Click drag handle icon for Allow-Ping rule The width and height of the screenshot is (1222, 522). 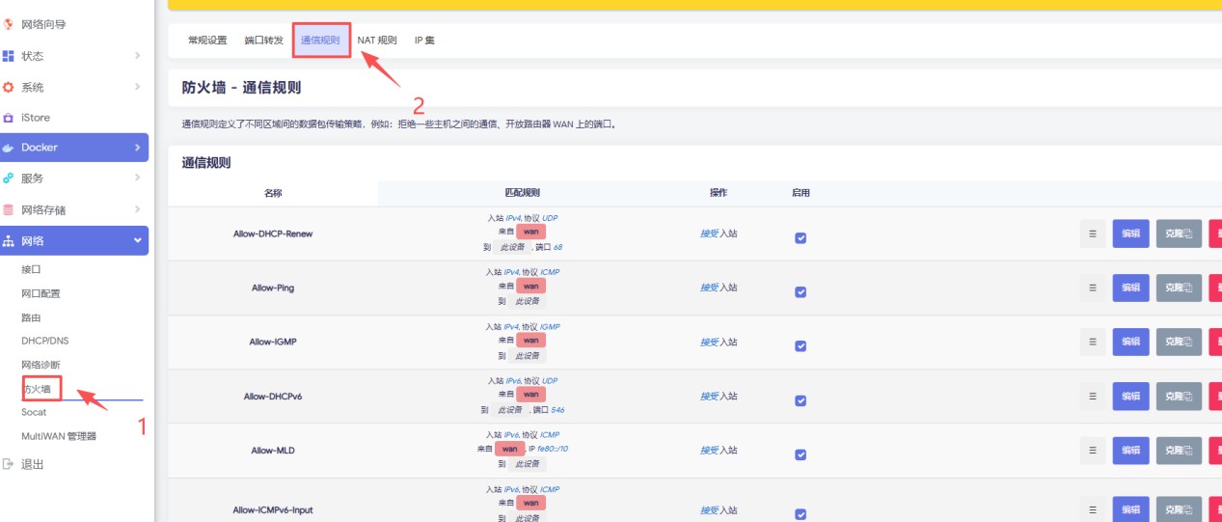1092,288
